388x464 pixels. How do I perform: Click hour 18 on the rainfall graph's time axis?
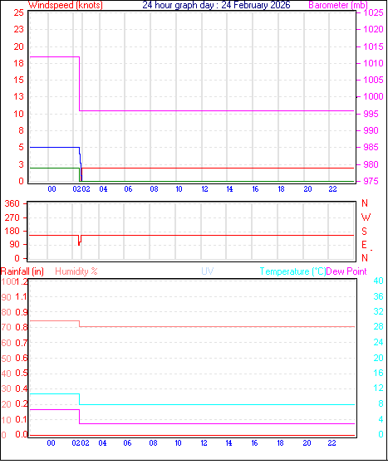[280, 443]
